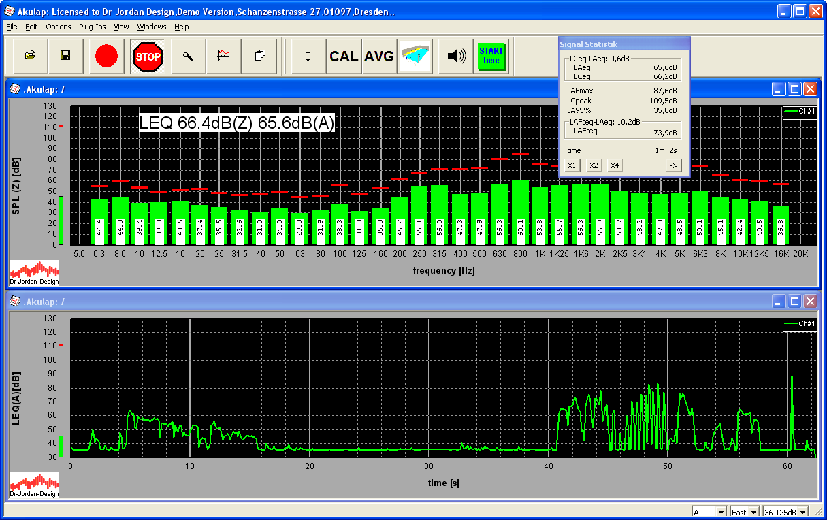Expand the 36-125dB range dropdown

803,512
